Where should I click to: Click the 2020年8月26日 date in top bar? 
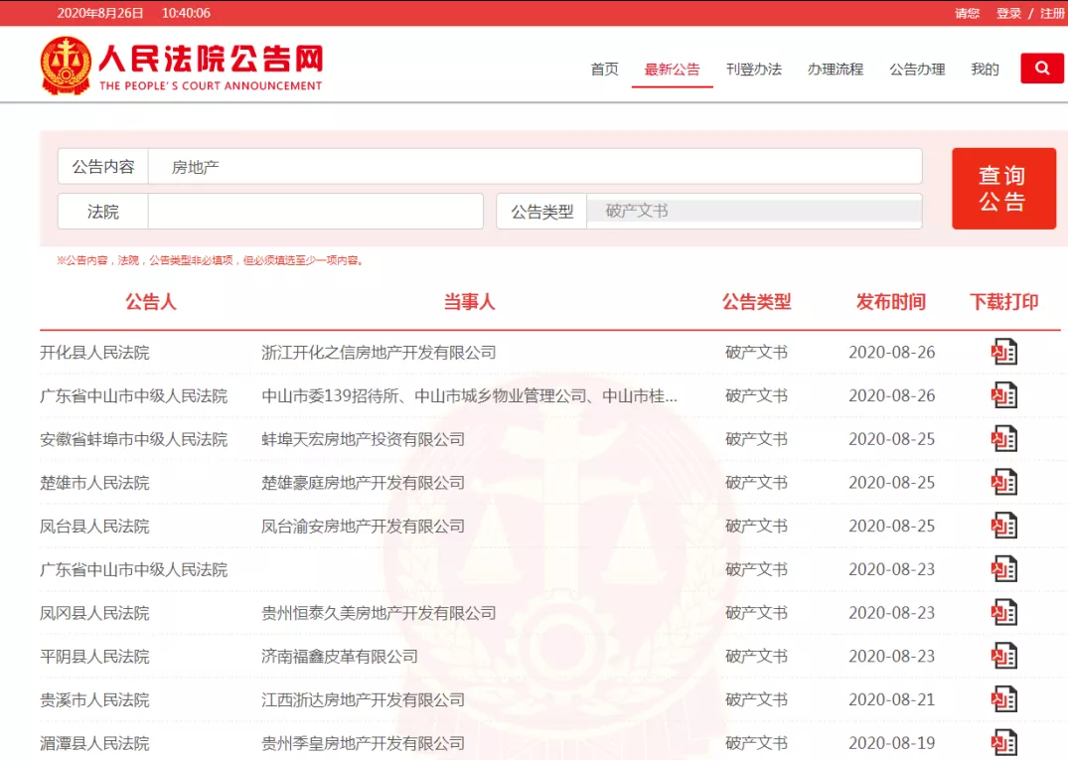[100, 13]
